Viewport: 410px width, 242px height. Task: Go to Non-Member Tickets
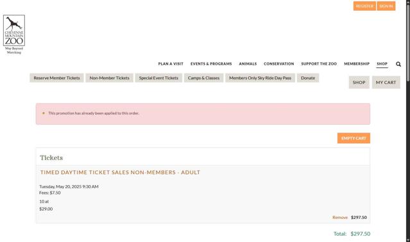coord(109,78)
